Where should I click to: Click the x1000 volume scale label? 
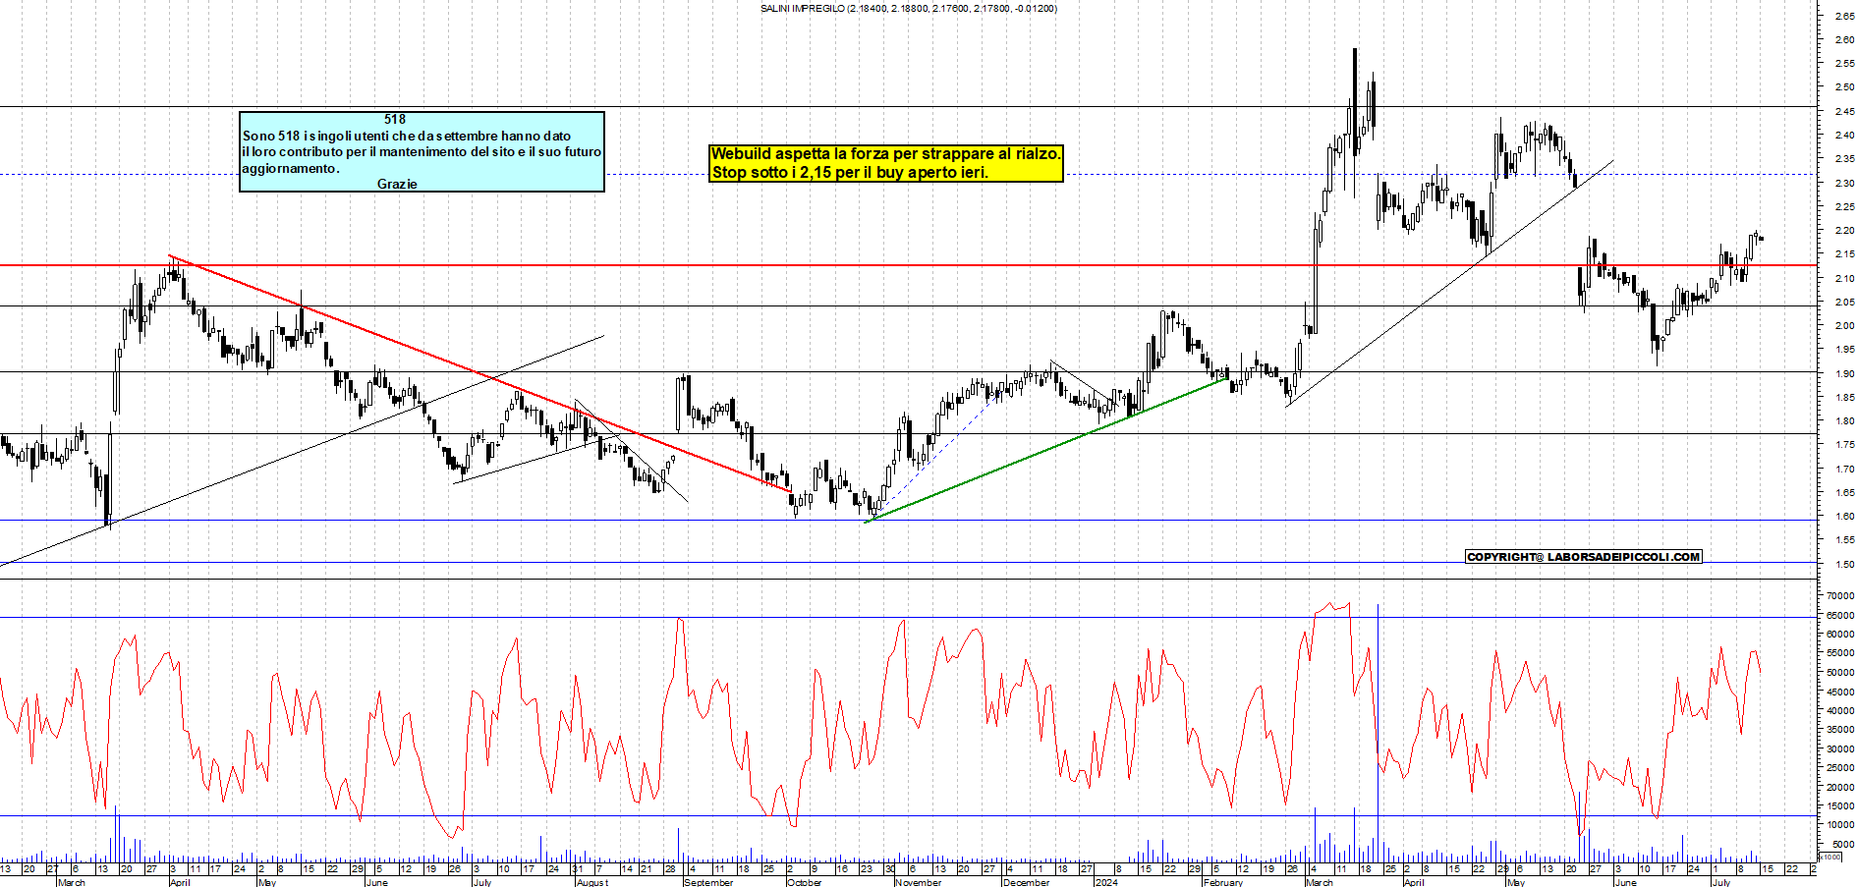click(1830, 857)
